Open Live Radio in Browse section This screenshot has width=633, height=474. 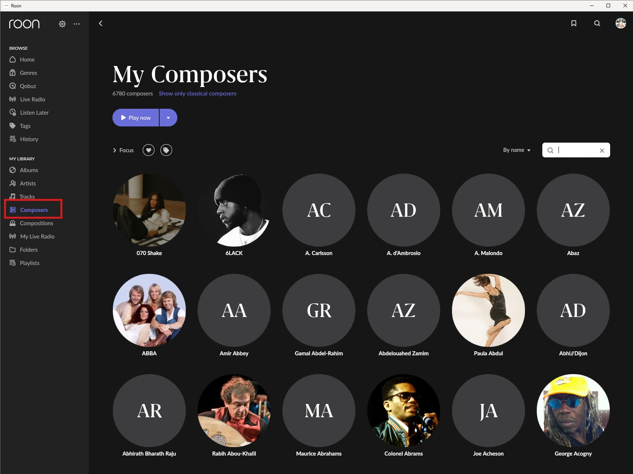click(27, 99)
